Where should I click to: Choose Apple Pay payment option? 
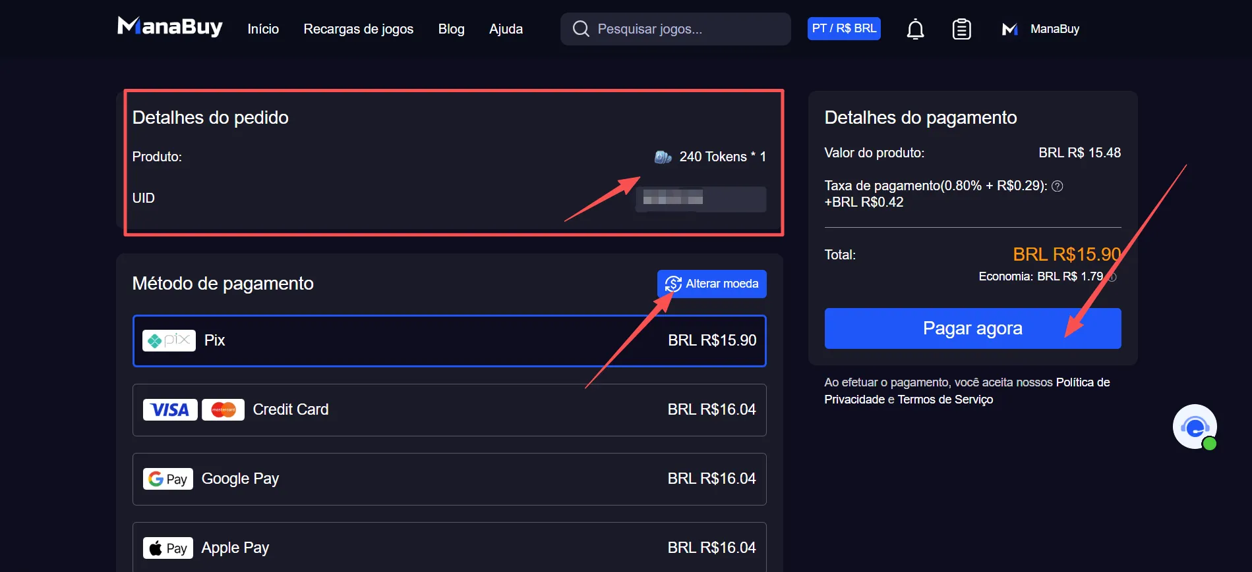[x=450, y=547]
